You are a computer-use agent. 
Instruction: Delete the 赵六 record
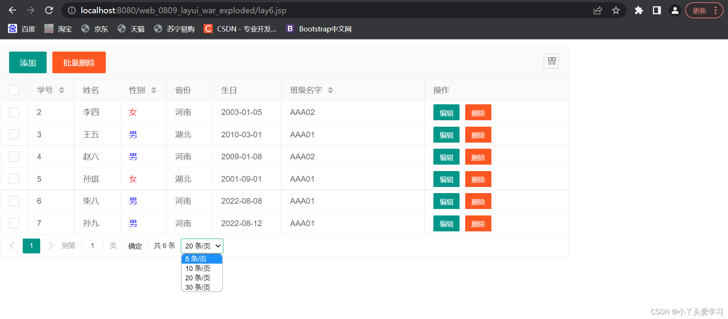478,157
